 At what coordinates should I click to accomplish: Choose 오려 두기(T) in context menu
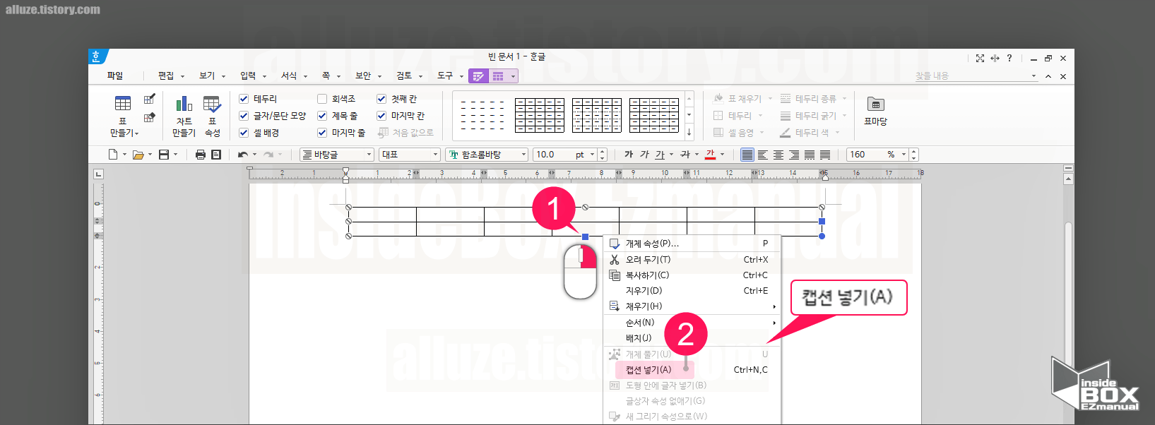pyautogui.click(x=692, y=260)
